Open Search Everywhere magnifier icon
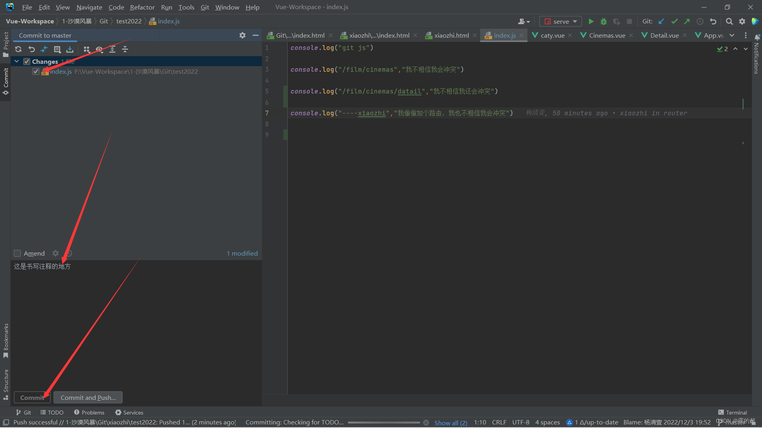The width and height of the screenshot is (762, 428). click(729, 21)
